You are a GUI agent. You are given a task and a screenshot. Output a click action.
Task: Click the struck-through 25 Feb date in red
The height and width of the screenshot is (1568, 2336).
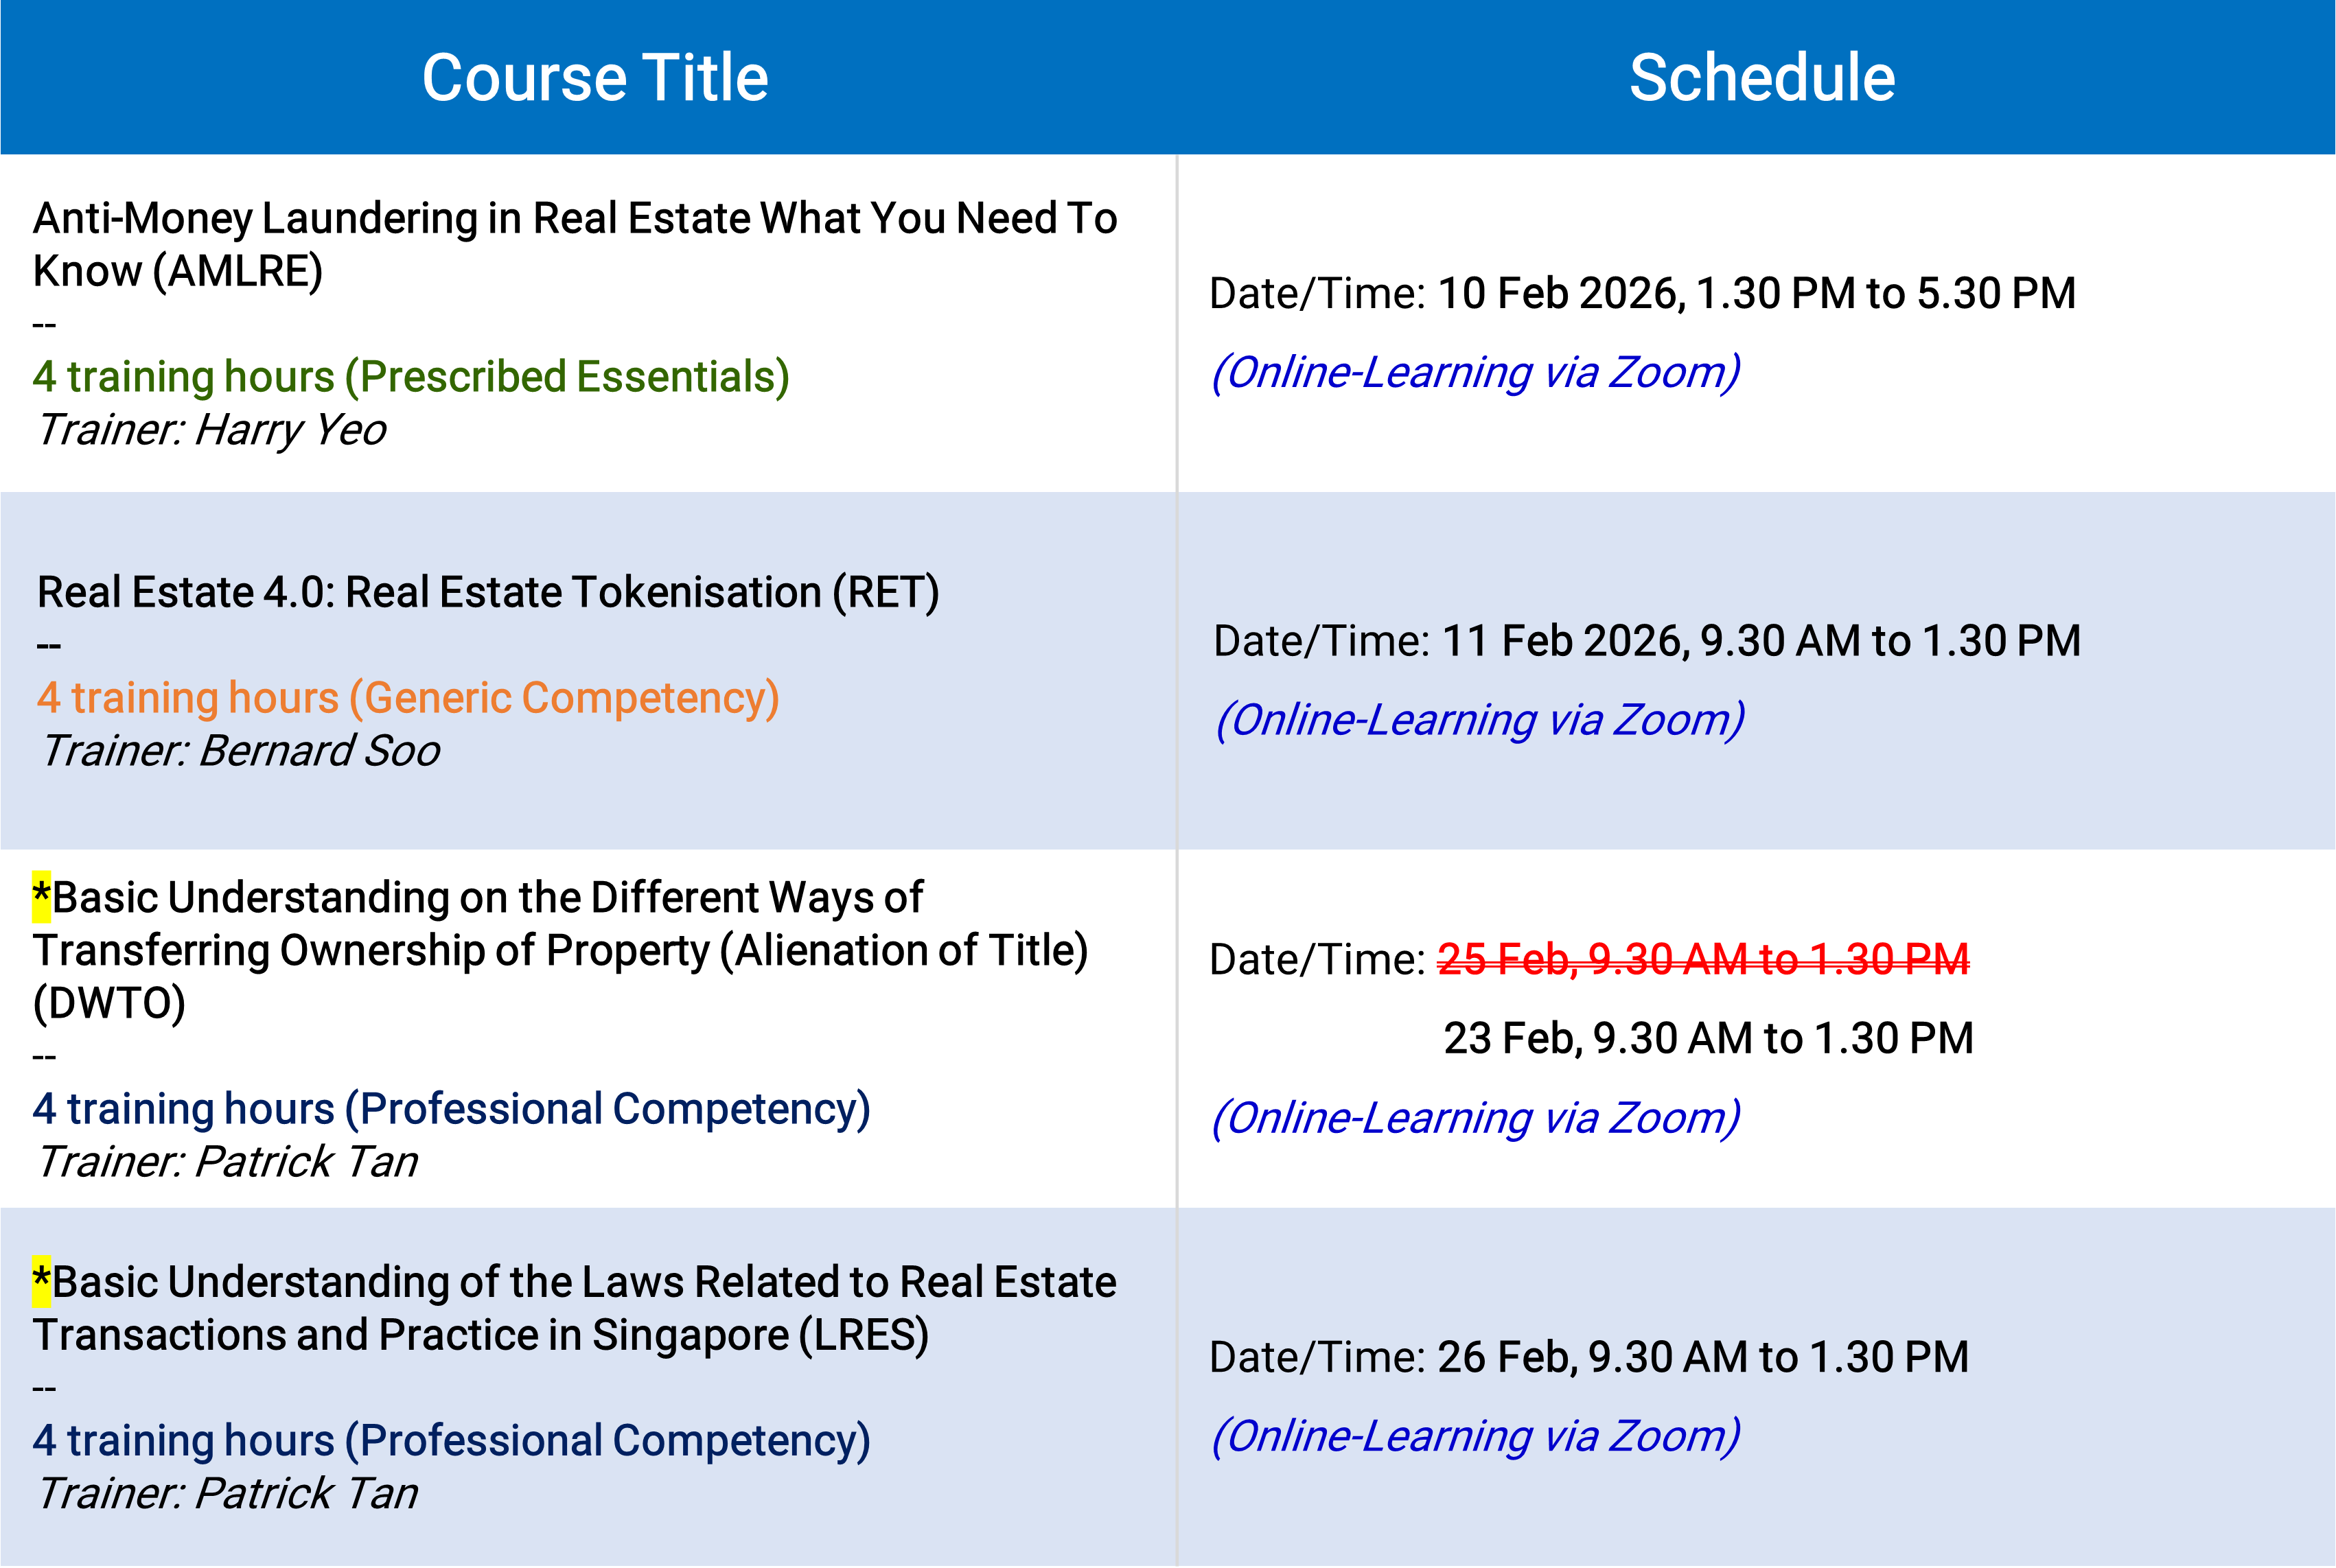tap(1702, 960)
